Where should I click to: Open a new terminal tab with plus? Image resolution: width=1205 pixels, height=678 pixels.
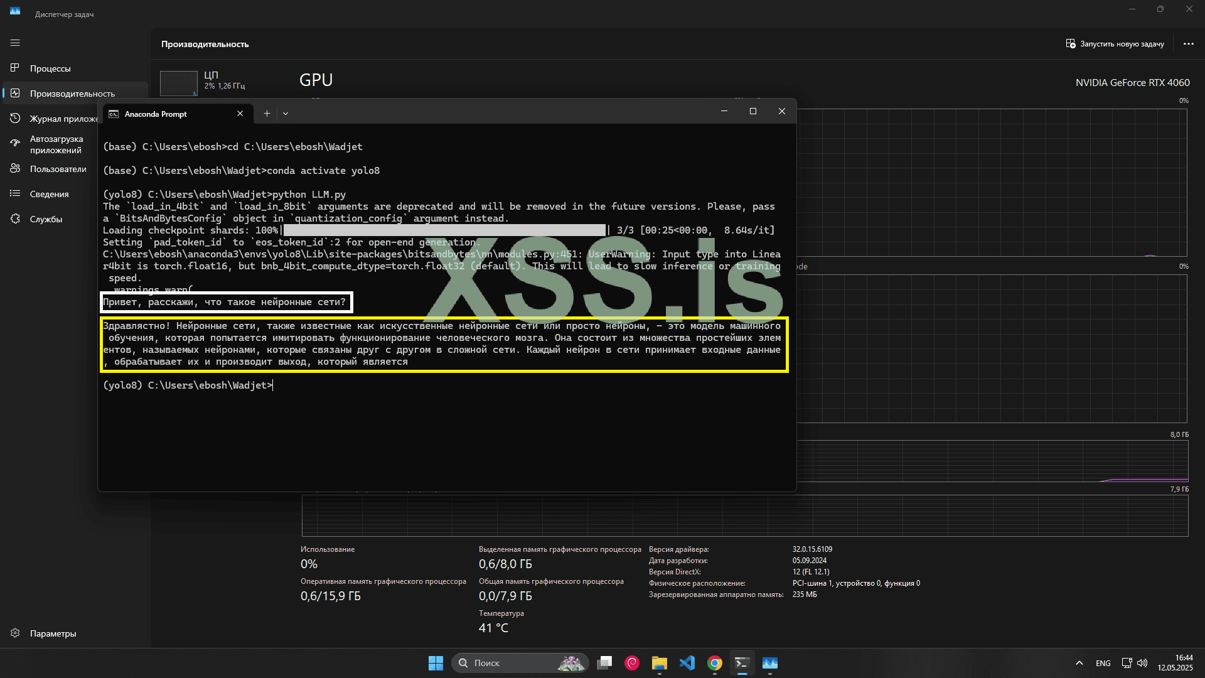[x=267, y=114]
